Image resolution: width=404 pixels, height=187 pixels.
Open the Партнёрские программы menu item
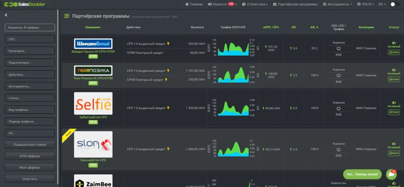click(x=295, y=4)
